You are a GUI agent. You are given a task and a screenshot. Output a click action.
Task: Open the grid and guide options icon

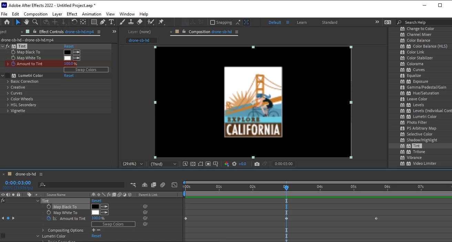click(216, 164)
